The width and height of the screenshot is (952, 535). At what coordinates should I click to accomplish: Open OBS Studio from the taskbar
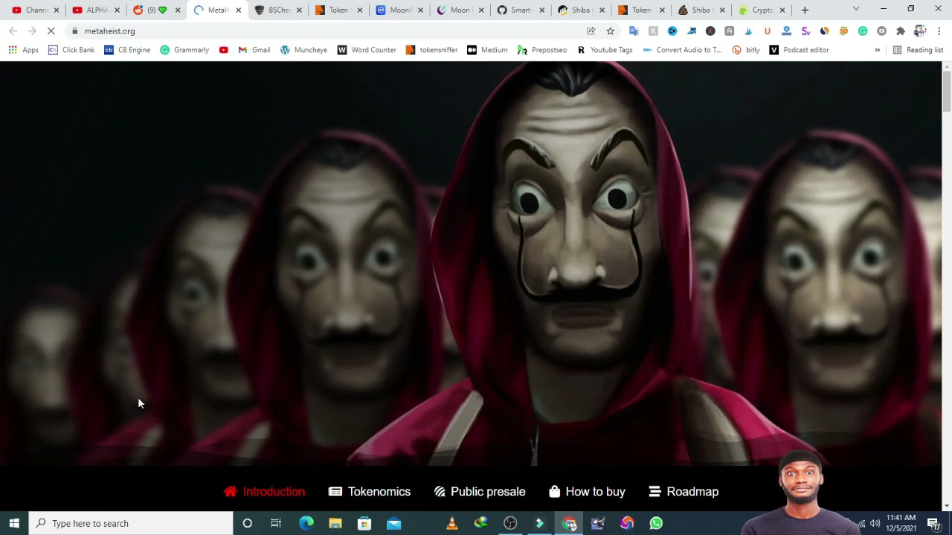(510, 523)
